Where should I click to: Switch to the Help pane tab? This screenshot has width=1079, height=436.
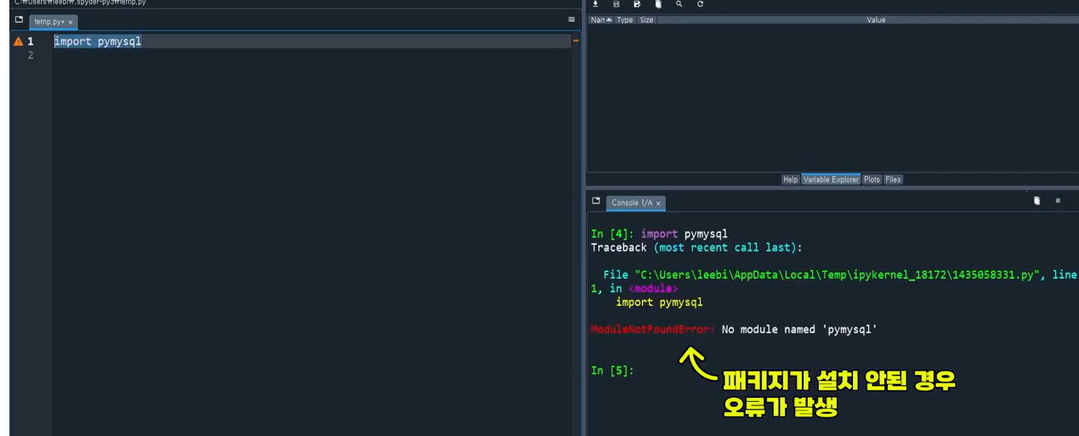[790, 179]
